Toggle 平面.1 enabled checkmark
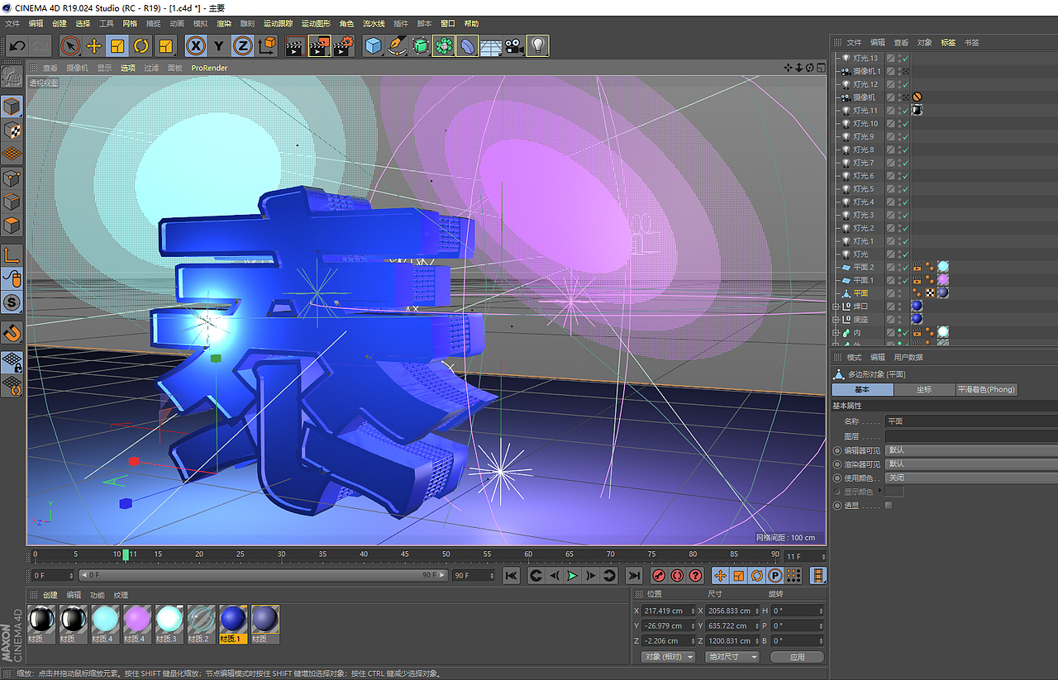The width and height of the screenshot is (1058, 680). [x=905, y=280]
